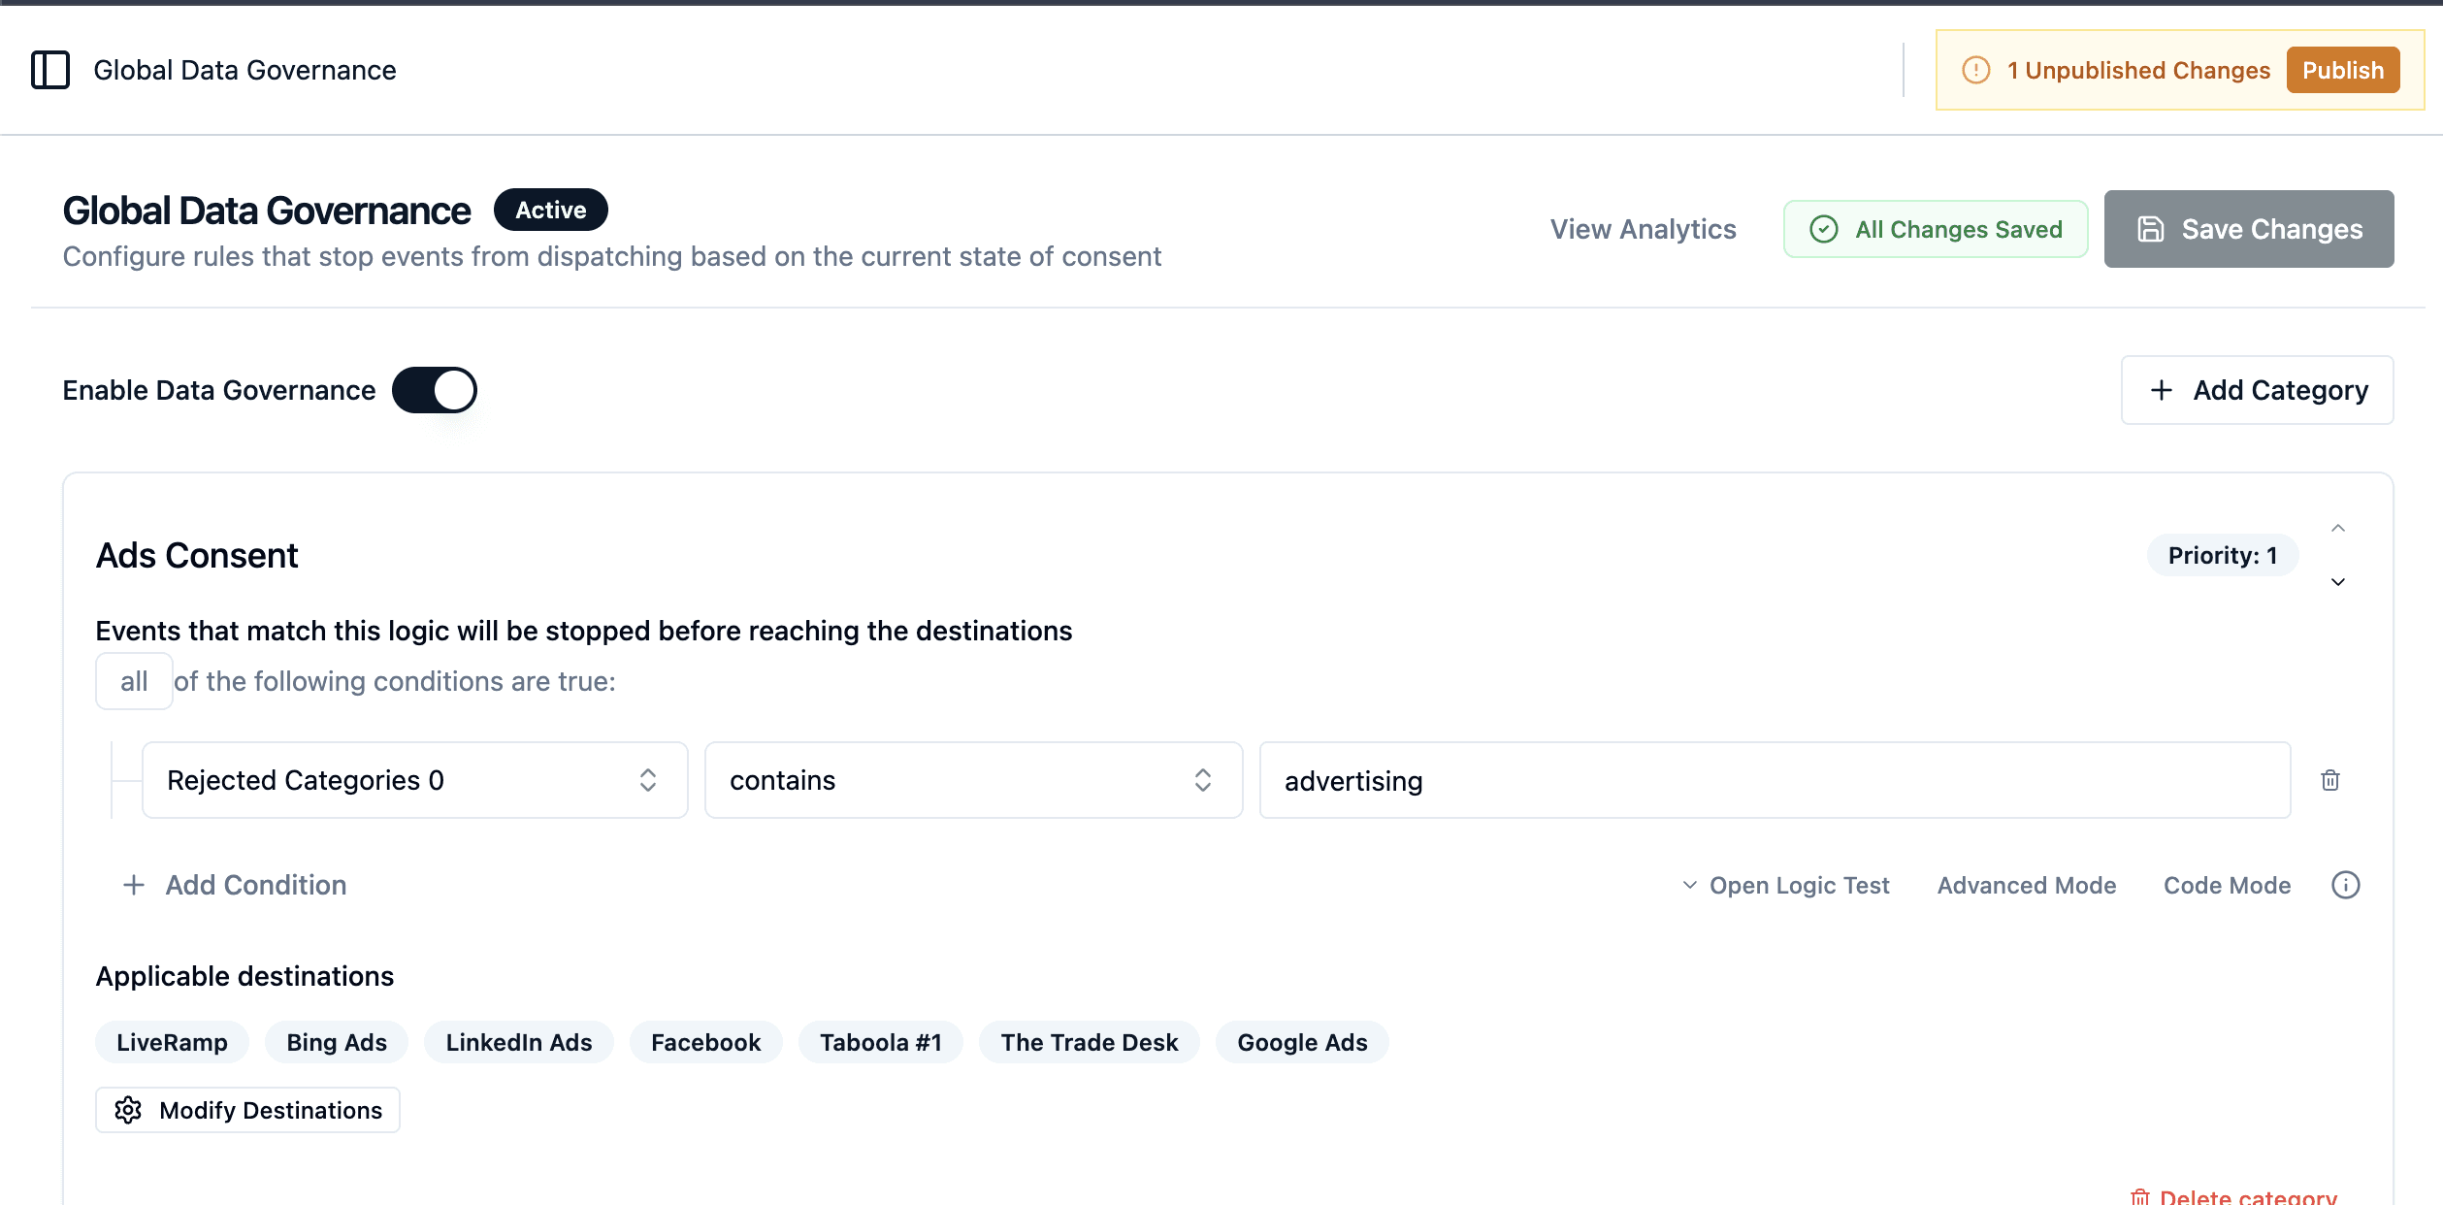Open the View Analytics link
Screen dimensions: 2443x1205
click(1643, 229)
